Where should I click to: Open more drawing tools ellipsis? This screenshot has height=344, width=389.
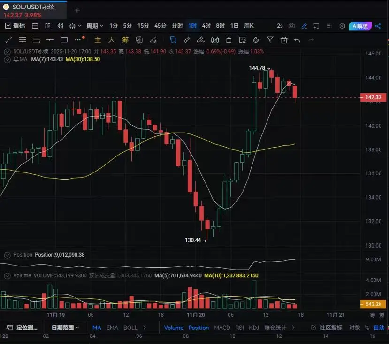coord(78,40)
